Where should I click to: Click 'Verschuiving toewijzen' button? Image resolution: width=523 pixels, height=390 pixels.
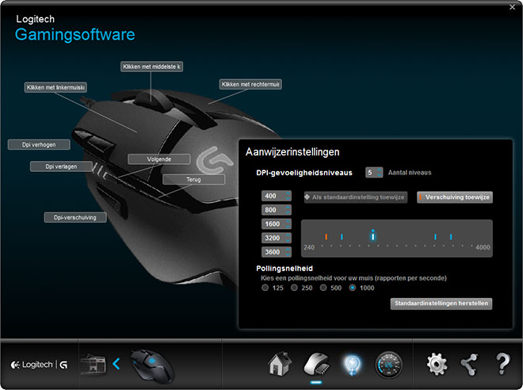click(x=455, y=197)
